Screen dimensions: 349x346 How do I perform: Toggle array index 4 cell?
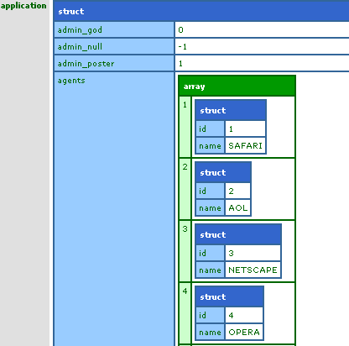[x=185, y=313]
